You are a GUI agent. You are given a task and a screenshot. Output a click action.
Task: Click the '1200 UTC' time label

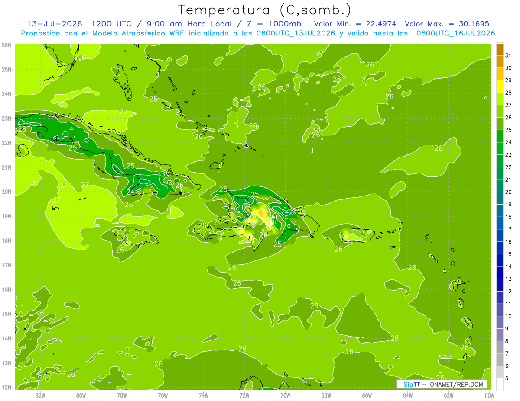tap(112, 23)
